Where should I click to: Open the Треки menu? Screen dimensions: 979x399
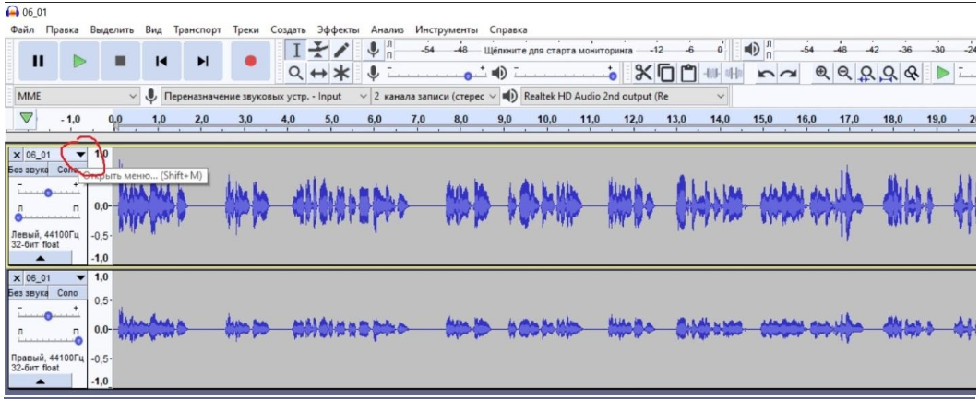coord(246,29)
